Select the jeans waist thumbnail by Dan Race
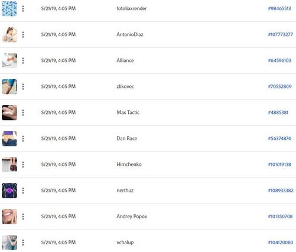The width and height of the screenshot is (296, 252). [x=9, y=139]
